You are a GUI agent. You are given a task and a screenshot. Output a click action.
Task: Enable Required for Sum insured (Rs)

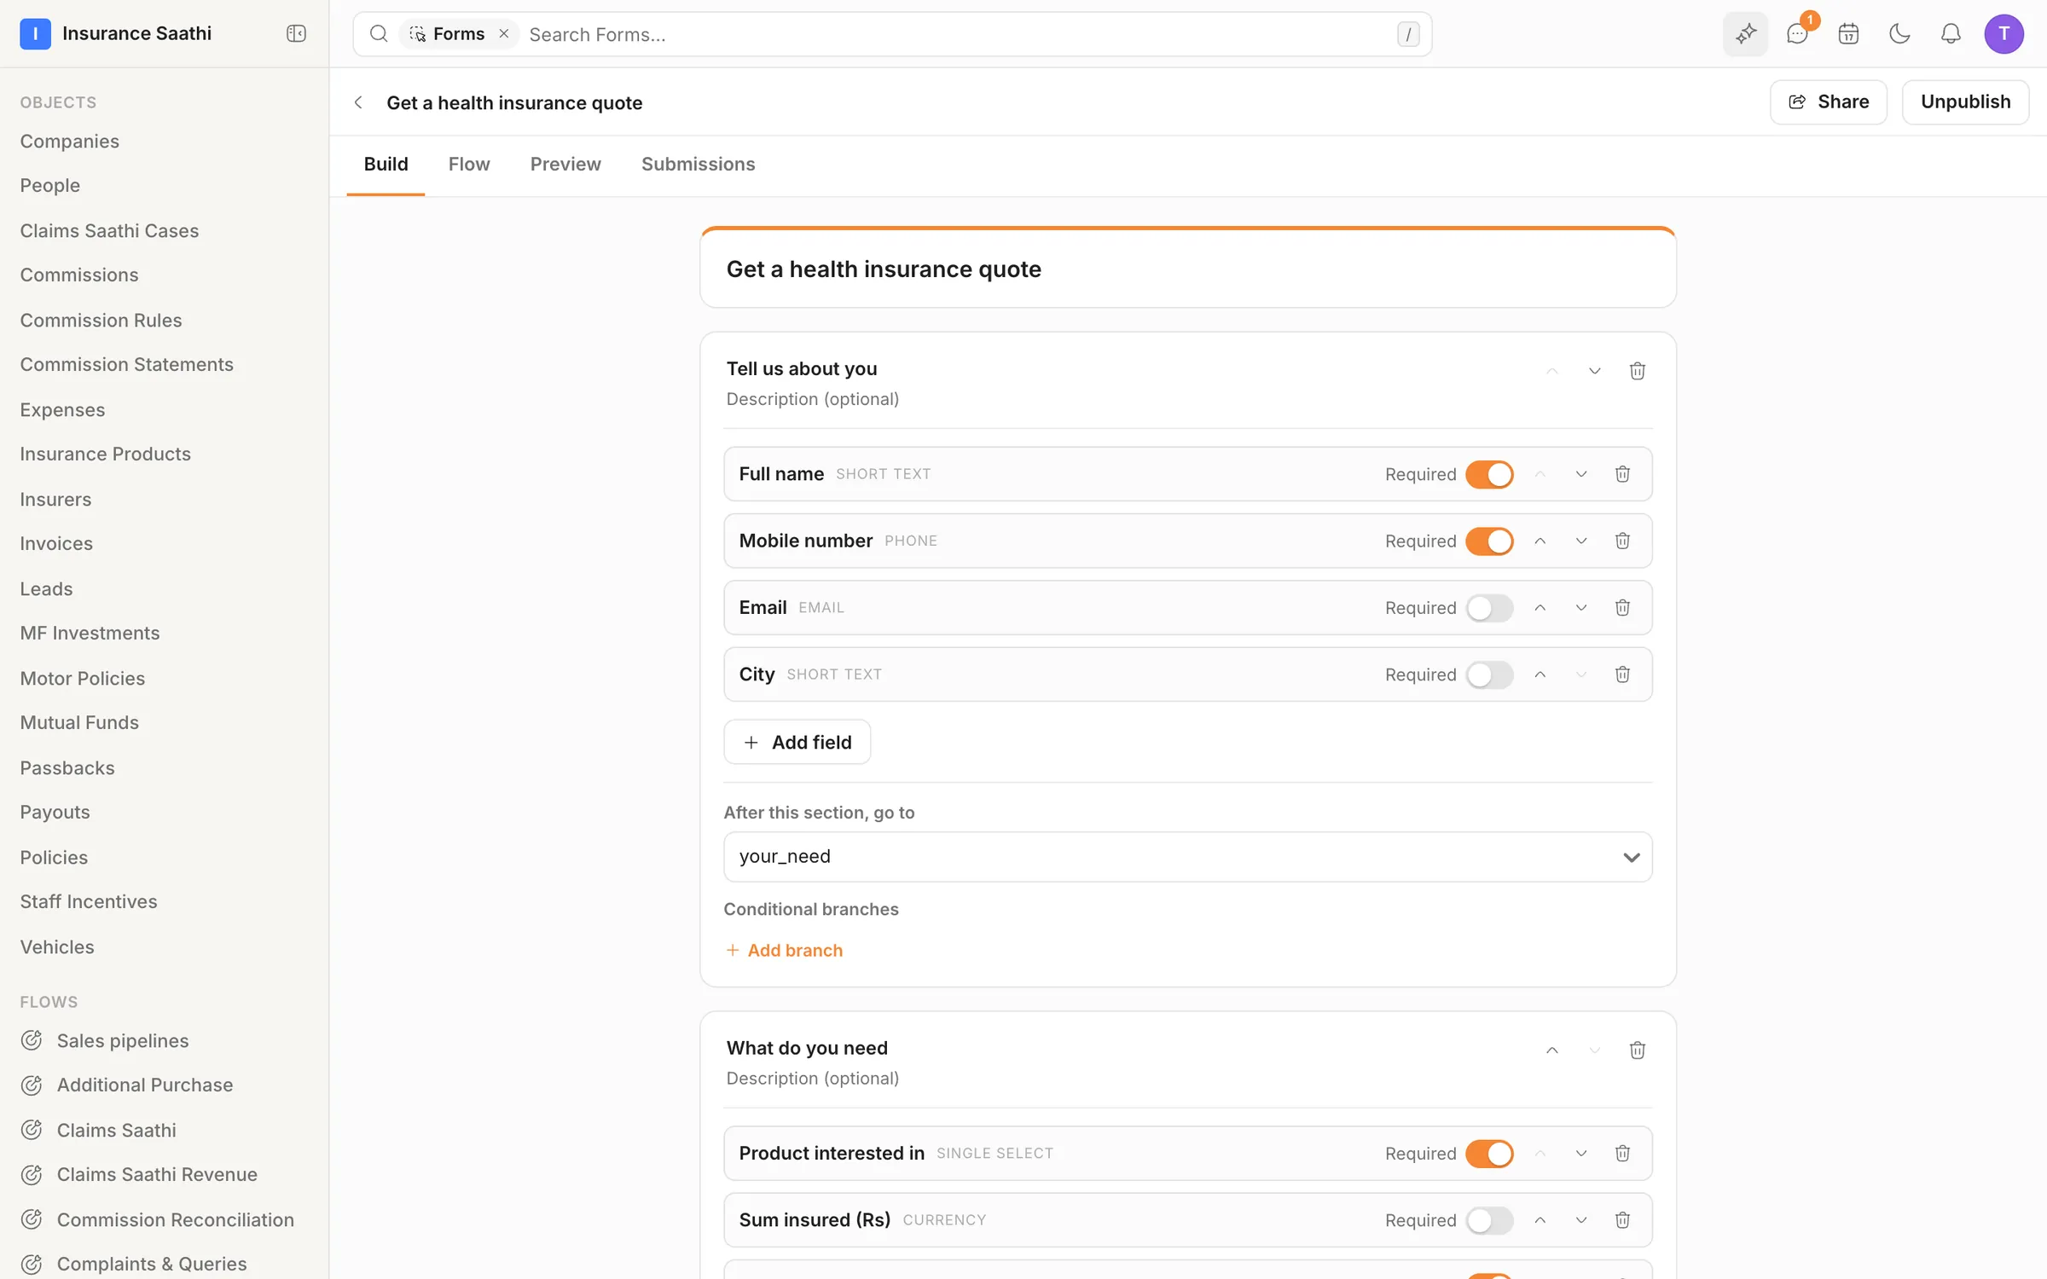(1489, 1220)
